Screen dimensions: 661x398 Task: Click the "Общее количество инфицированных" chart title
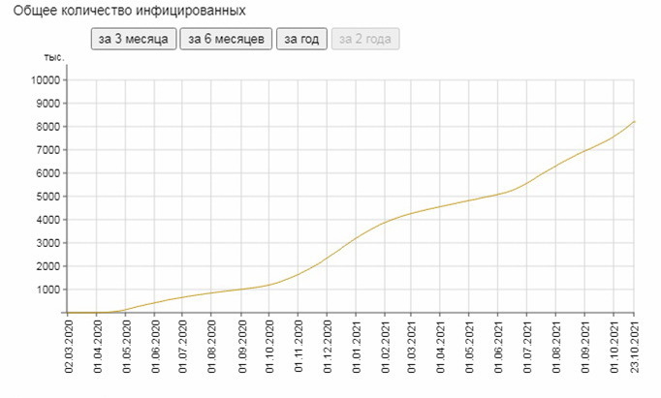tap(129, 12)
